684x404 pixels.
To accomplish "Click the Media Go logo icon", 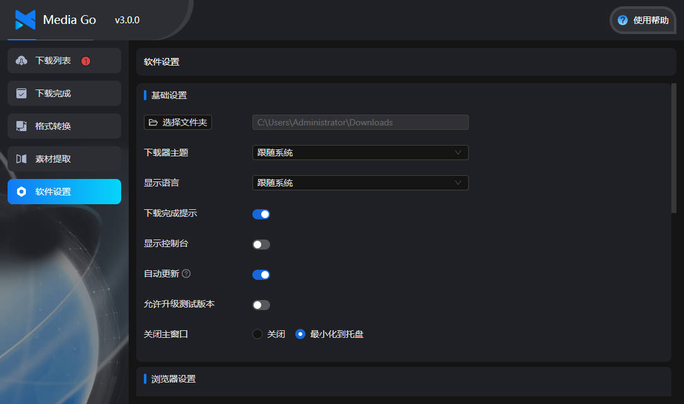I will click(25, 20).
